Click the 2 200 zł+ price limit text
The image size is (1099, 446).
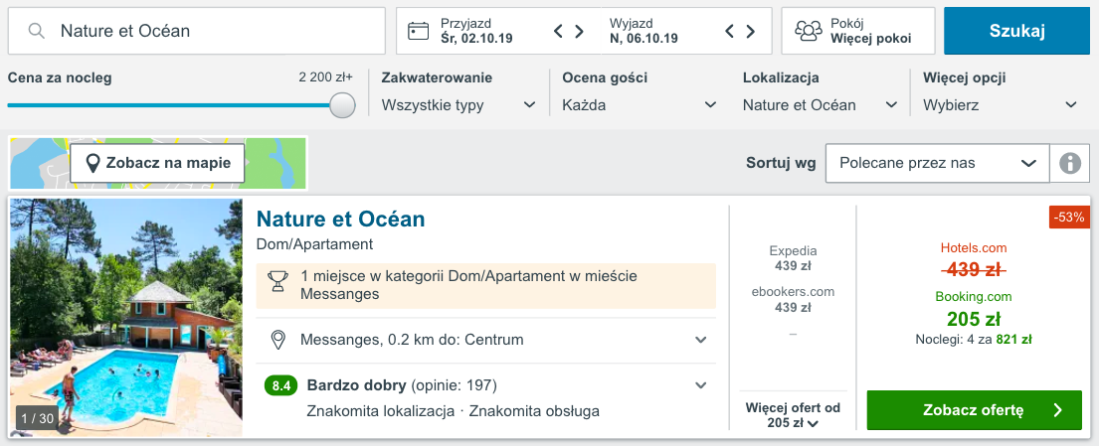[x=325, y=77]
